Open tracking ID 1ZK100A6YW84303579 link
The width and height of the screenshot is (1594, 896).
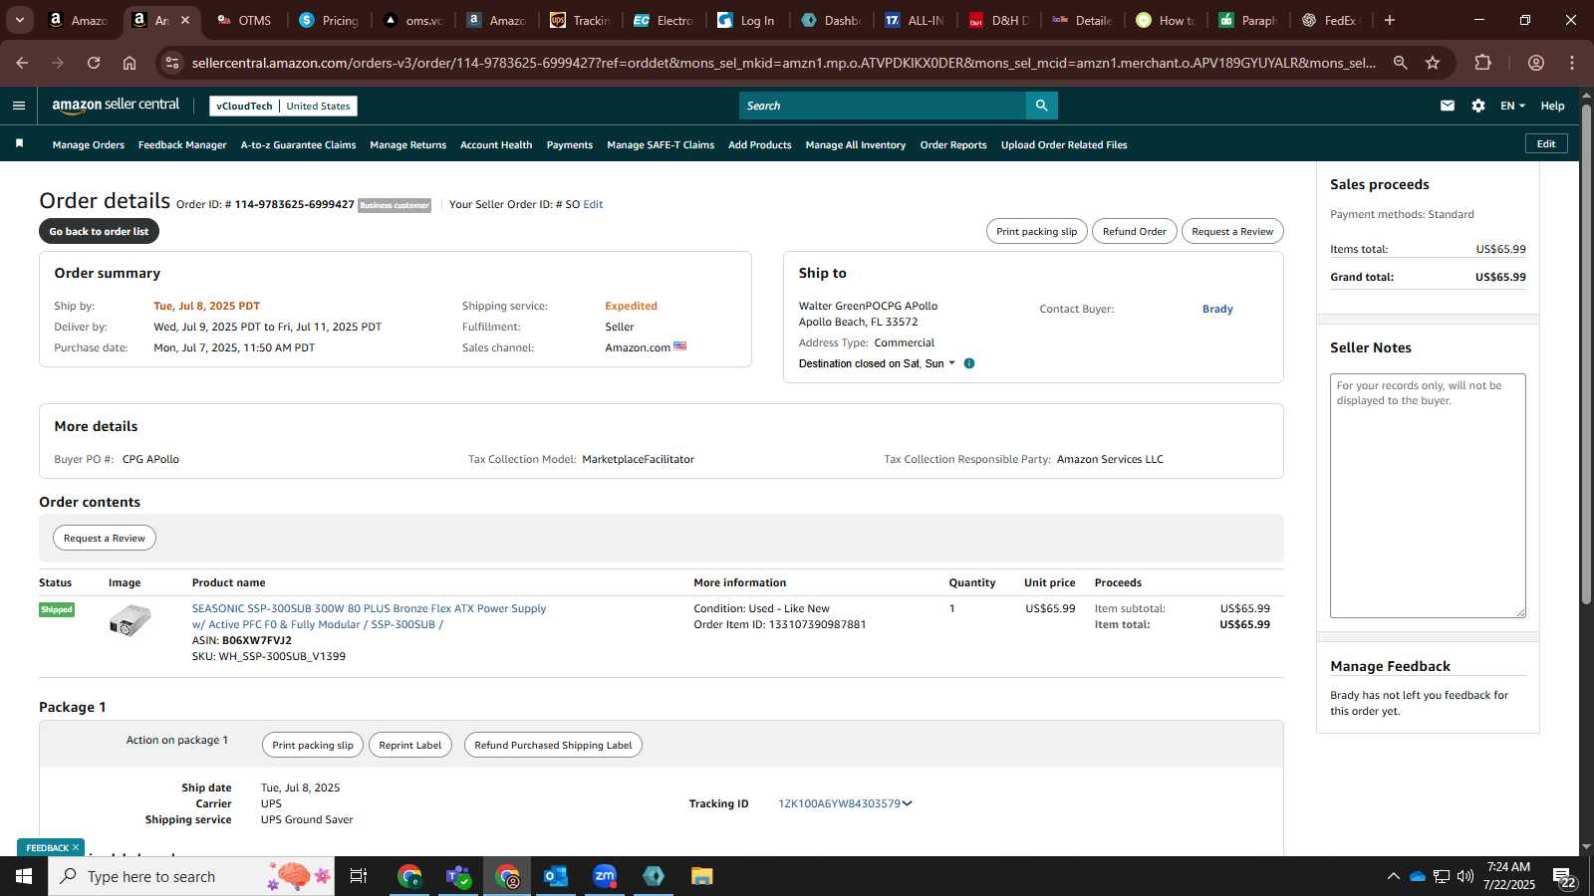[x=839, y=803]
